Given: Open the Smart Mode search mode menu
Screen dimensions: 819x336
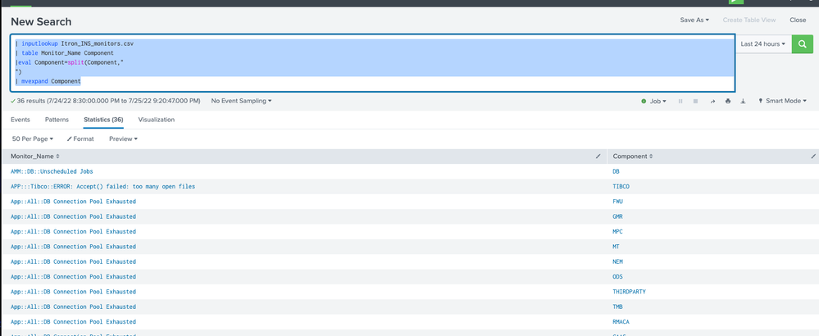Looking at the screenshot, I should pyautogui.click(x=783, y=101).
